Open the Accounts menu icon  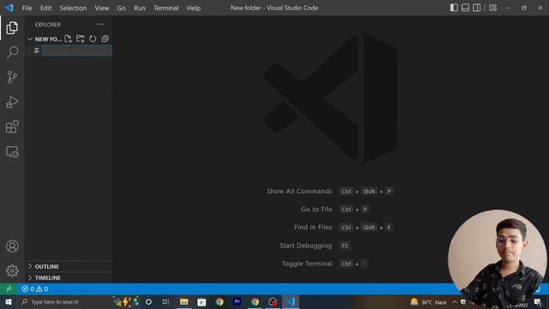[x=12, y=246]
